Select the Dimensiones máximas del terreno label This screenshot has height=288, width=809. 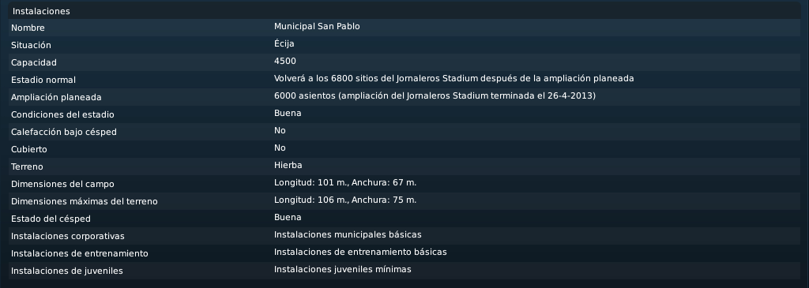(x=84, y=201)
